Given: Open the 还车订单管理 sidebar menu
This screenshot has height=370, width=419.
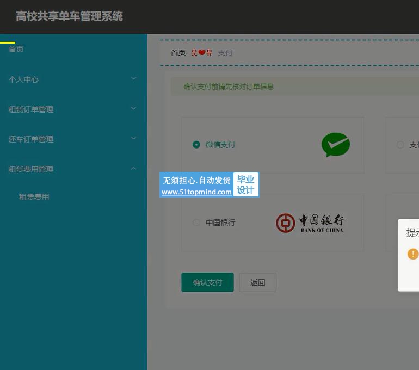Looking at the screenshot, I should click(x=73, y=139).
